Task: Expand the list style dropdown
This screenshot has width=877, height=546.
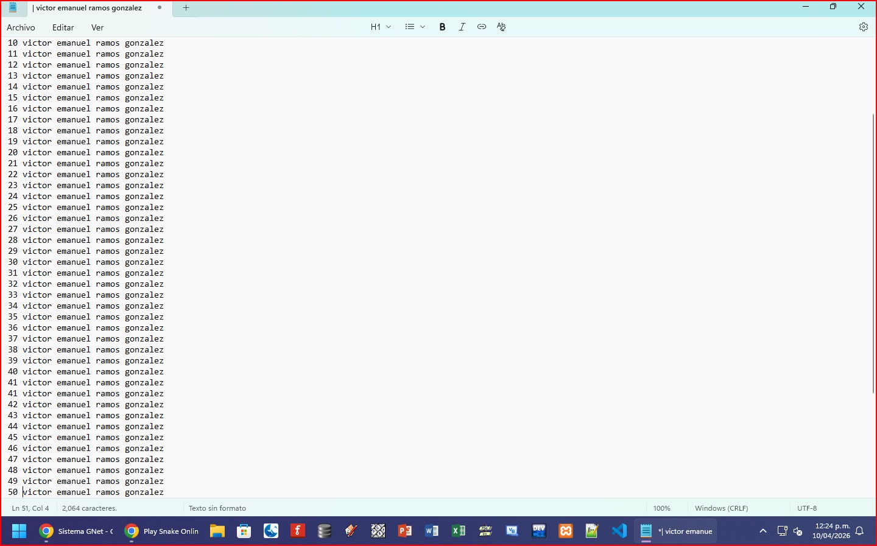Action: [x=415, y=27]
